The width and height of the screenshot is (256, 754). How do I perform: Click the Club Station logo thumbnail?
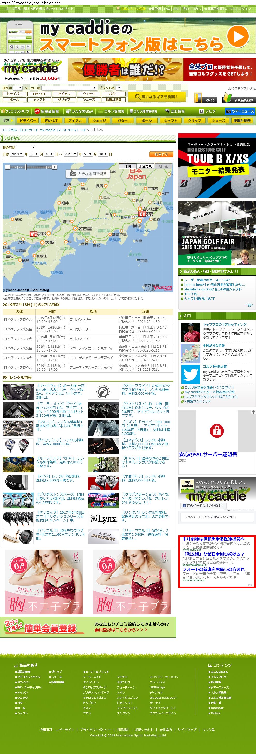(x=103, y=501)
